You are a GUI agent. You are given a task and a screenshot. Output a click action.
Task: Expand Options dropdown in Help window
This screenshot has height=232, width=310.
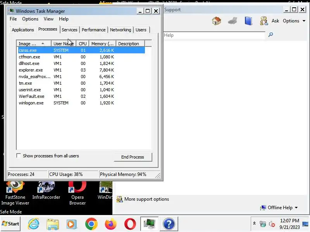point(294,21)
